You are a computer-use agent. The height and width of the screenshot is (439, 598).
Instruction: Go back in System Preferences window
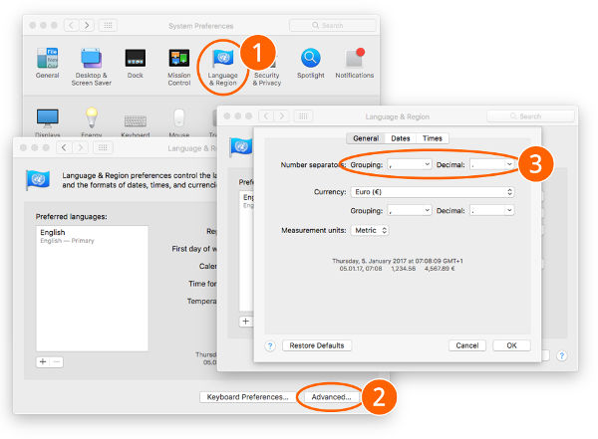(x=71, y=26)
